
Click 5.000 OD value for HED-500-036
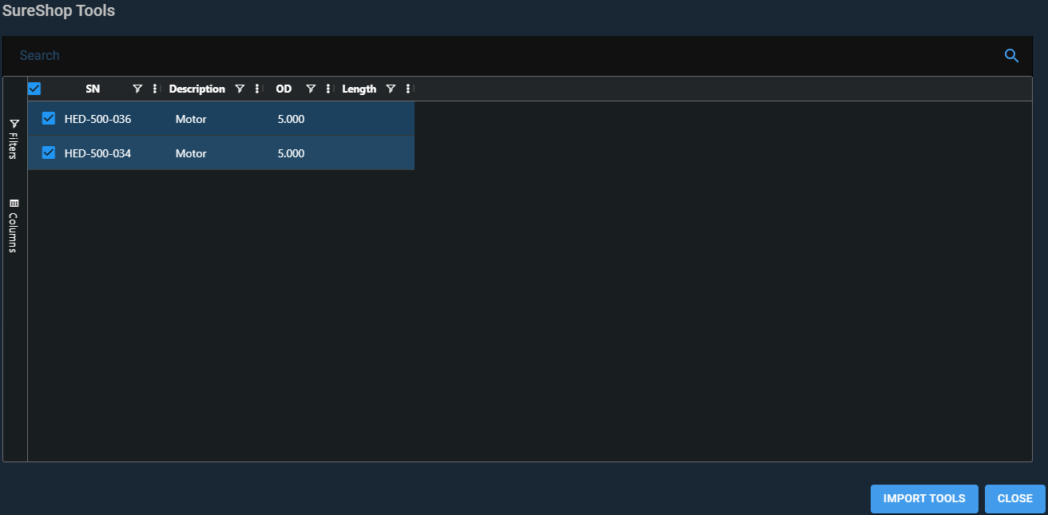click(x=291, y=119)
